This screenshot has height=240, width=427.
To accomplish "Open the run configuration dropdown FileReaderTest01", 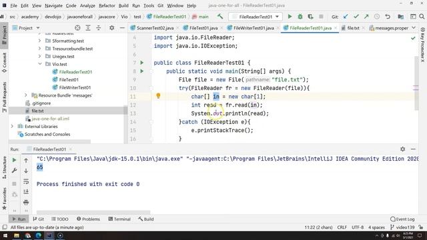I will 256,17.
